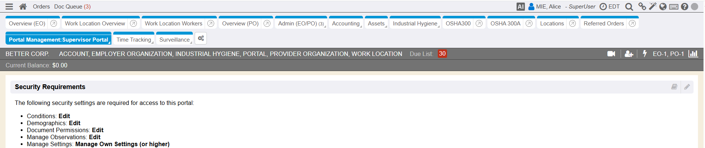Click the chain link icon
This screenshot has height=148, width=705.
point(642,7)
